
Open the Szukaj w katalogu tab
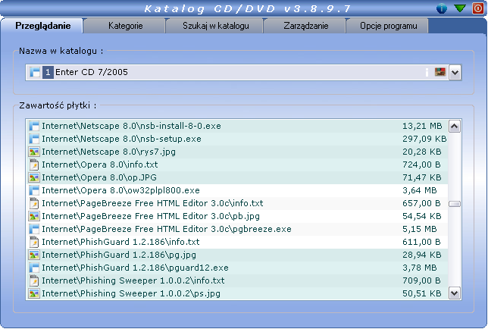(214, 26)
